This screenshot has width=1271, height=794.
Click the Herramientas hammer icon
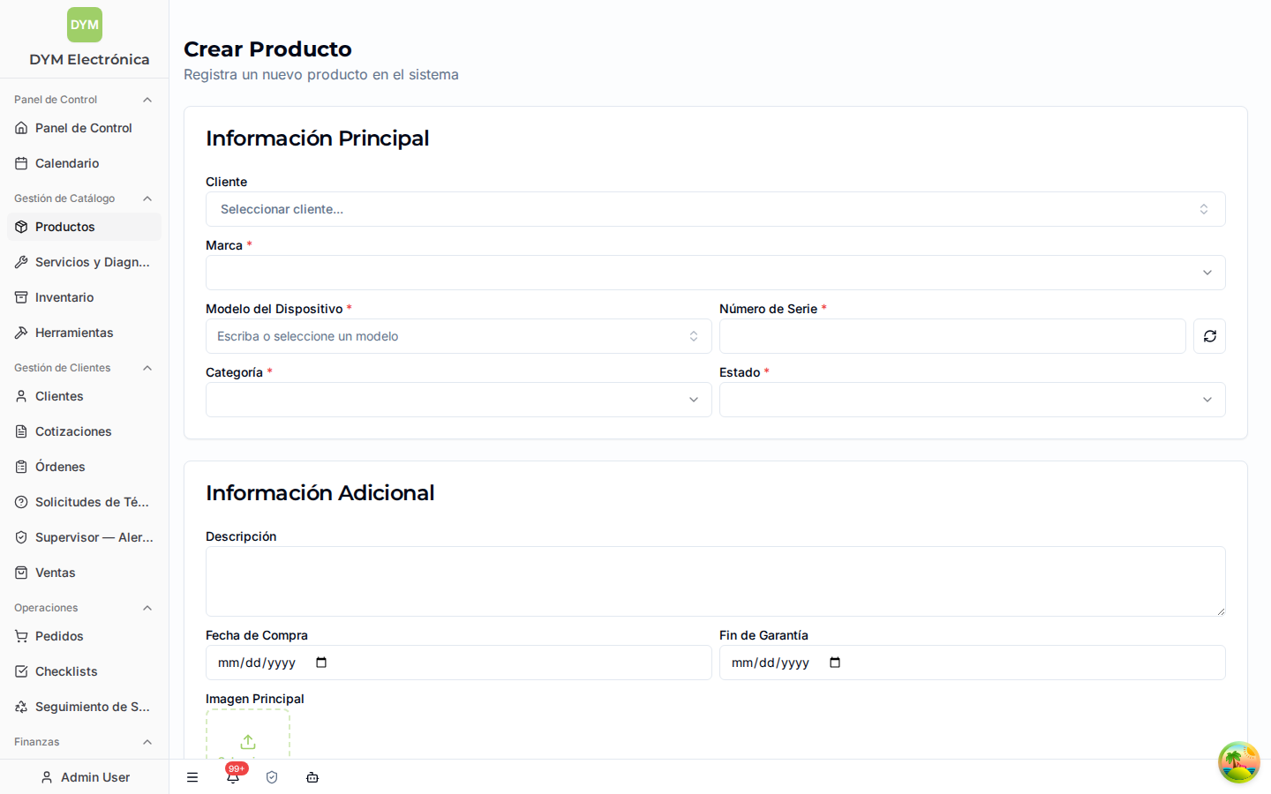click(x=21, y=333)
